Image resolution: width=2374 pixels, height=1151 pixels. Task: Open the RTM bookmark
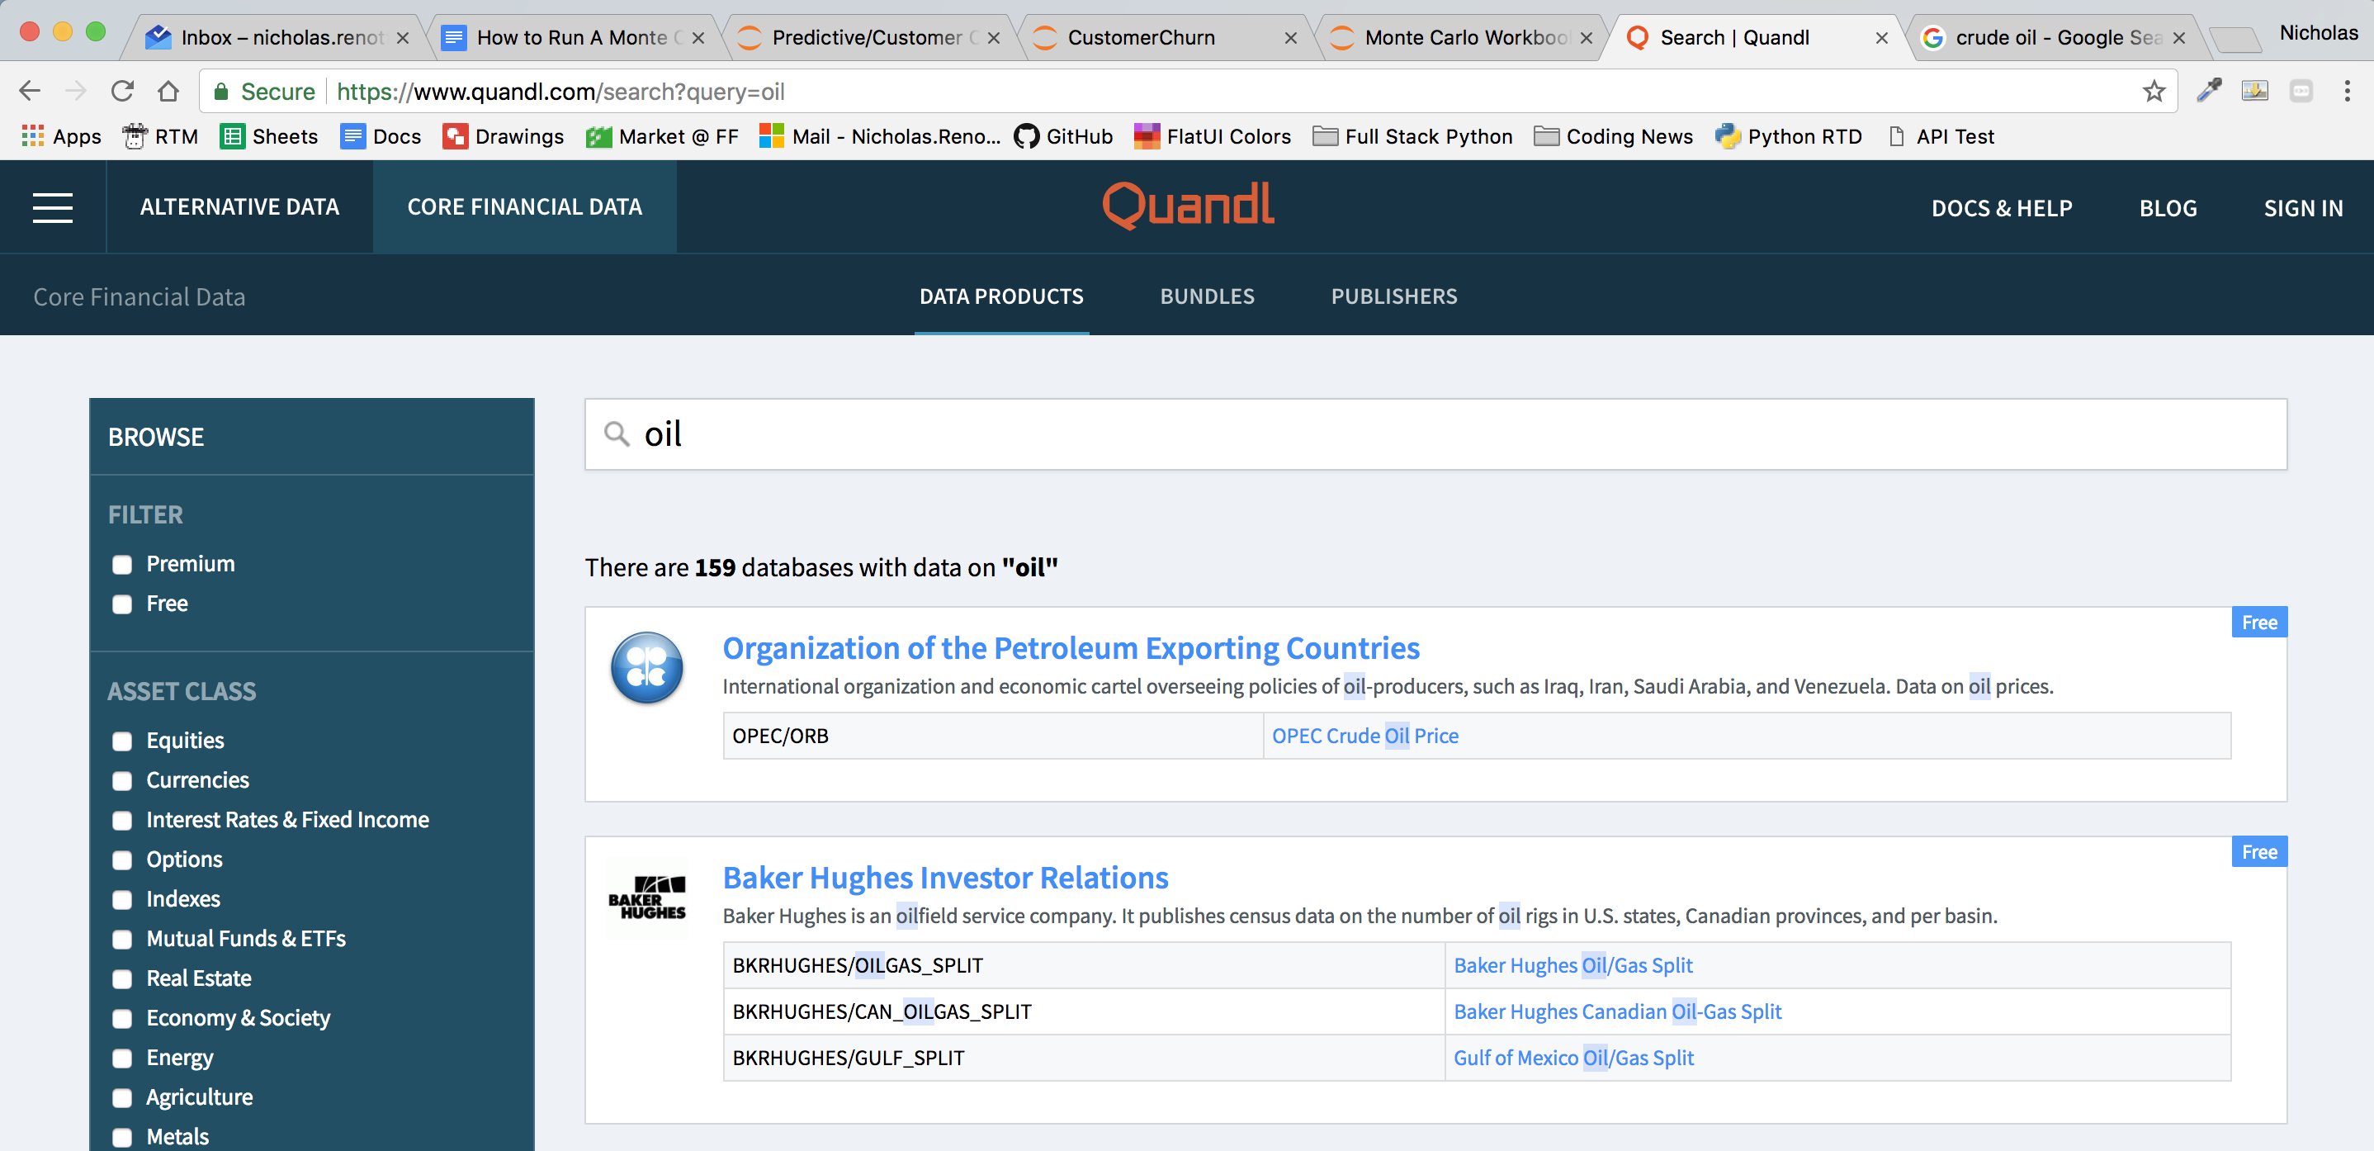[x=160, y=136]
